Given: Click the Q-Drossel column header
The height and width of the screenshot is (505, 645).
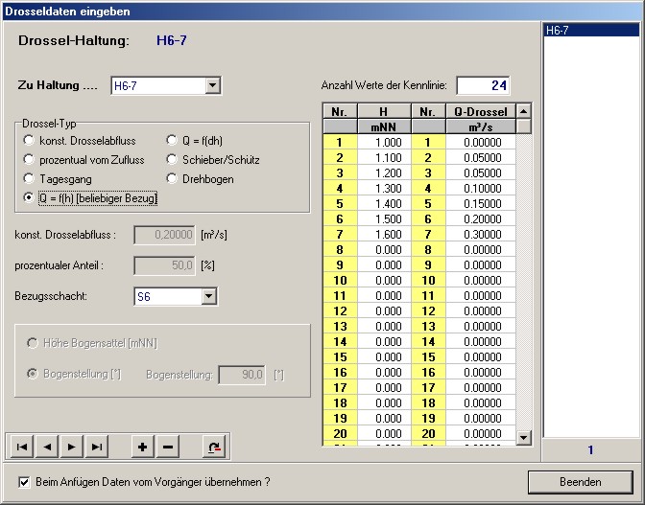Looking at the screenshot, I should coord(481,111).
